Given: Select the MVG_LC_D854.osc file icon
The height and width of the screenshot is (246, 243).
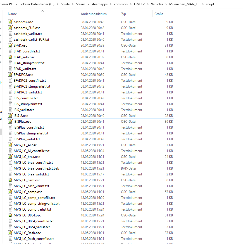Looking at the screenshot, I should (x=10, y=215).
